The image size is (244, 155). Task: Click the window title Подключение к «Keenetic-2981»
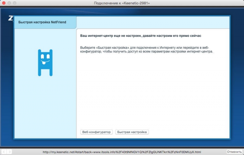click(122, 3)
